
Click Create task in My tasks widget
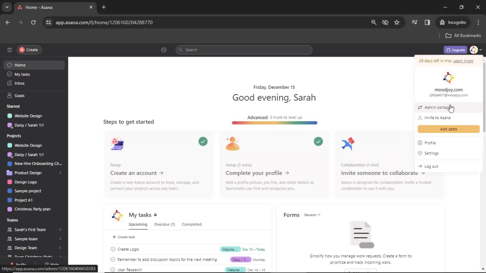[124, 237]
